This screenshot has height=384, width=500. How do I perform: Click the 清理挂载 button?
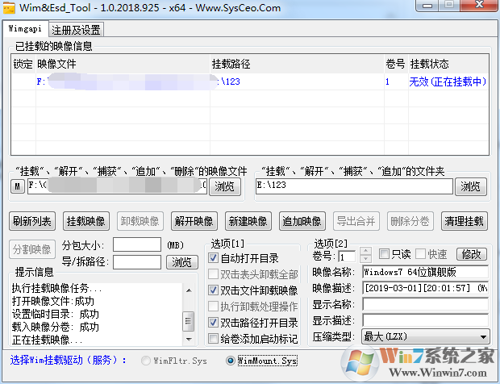pos(465,221)
